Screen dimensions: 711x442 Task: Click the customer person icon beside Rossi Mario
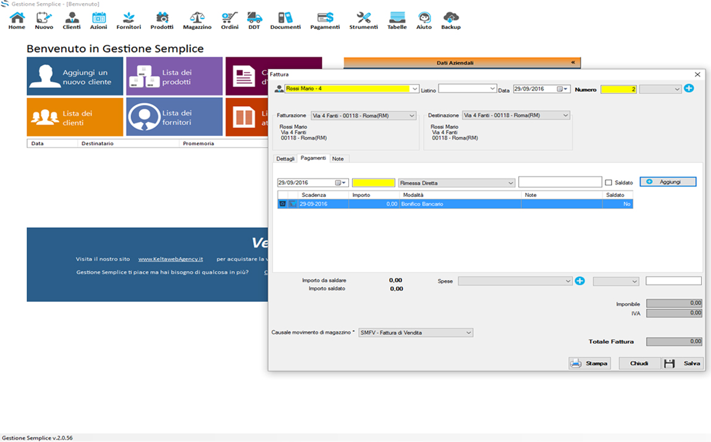(279, 90)
